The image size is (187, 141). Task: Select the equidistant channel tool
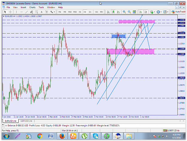(31, 12)
